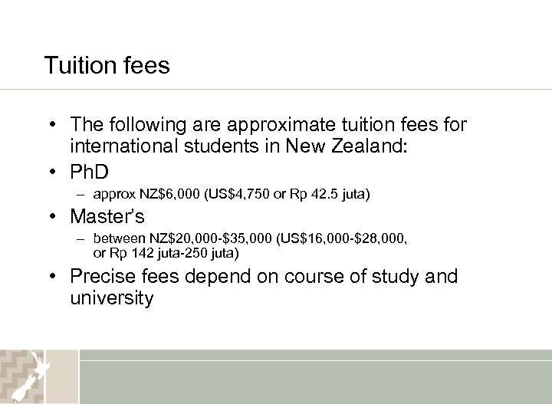552x414 pixels.
Task: Click the thin green strip above footer
Action: coord(314,354)
